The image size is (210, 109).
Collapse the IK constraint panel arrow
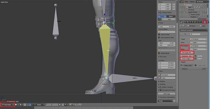(182, 34)
